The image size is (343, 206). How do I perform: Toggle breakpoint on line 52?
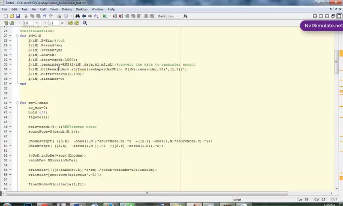tap(10, 155)
